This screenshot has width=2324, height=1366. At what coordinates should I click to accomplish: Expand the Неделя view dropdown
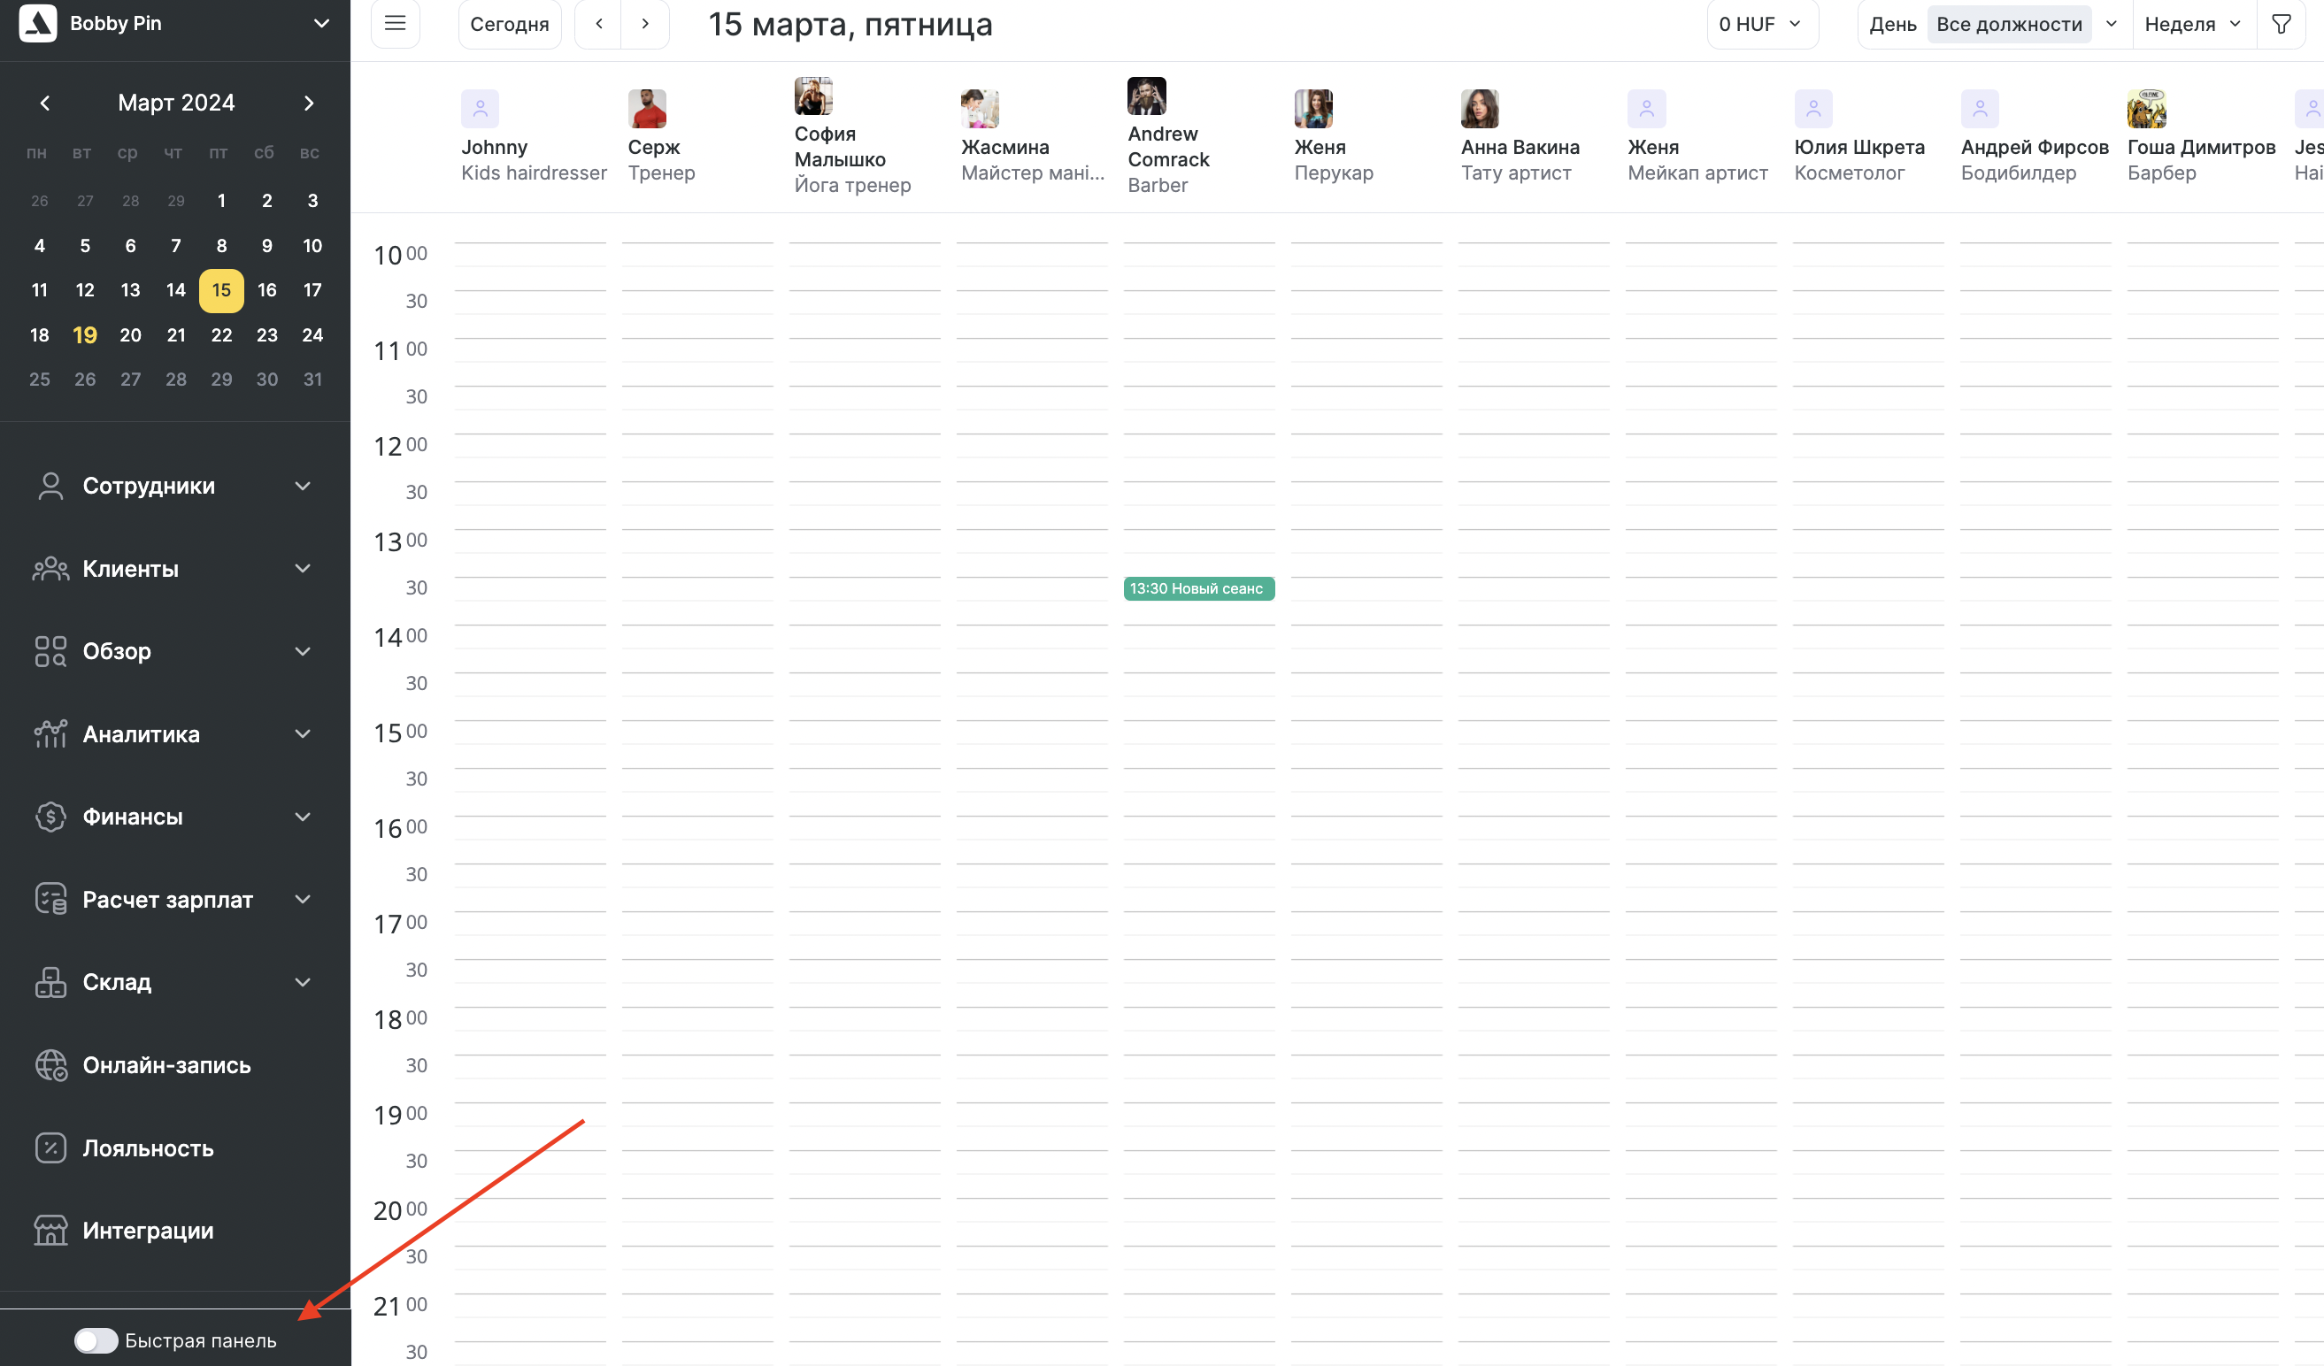tap(2194, 25)
